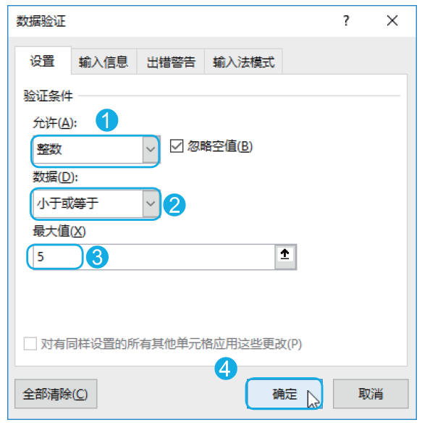The height and width of the screenshot is (425, 422).
Task: Switch to the 输入信息 tab
Action: coord(104,62)
